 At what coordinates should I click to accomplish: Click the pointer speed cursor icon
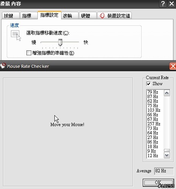coord(16,36)
